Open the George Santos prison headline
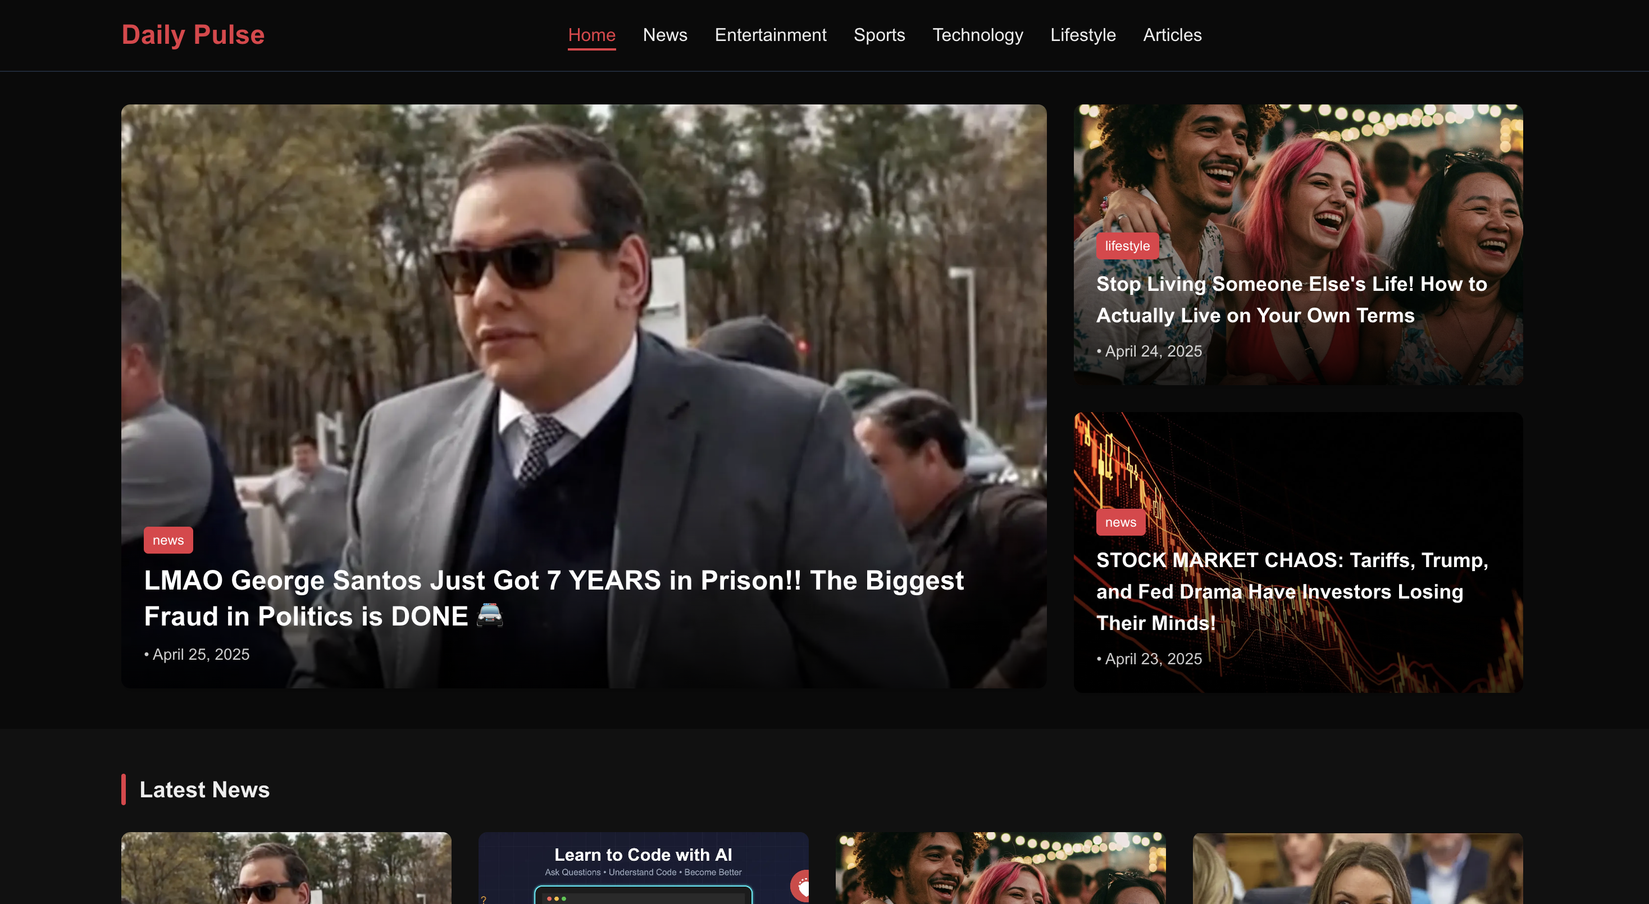1649x904 pixels. [x=554, y=598]
